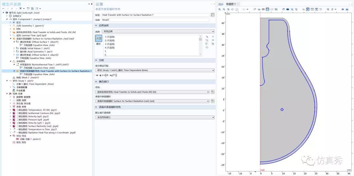Switch to the 图形 tab
The width and height of the screenshot is (354, 176).
221,4
